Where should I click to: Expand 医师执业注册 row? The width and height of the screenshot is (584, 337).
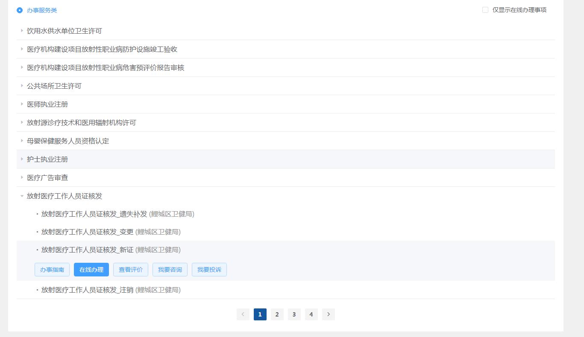coord(47,104)
